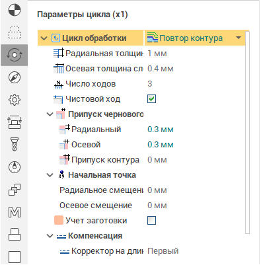Click the Число ходов row icon
Image resolution: width=261 pixels, height=265 pixels.
click(59, 84)
